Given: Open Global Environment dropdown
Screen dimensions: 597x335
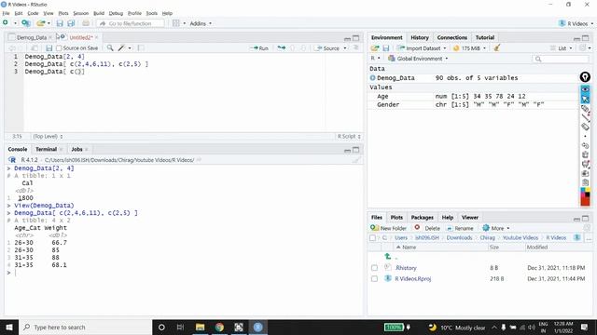Looking at the screenshot, I should 418,59.
